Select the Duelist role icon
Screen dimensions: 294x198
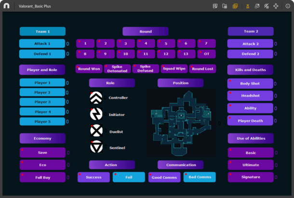[96, 130]
